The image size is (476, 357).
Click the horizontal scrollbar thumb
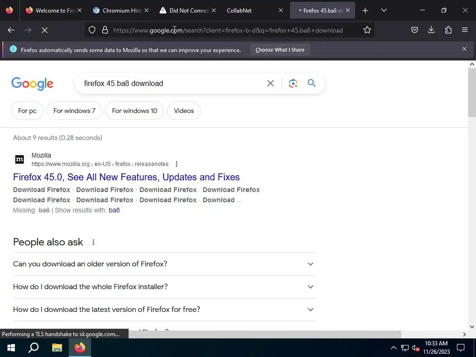pos(264,334)
